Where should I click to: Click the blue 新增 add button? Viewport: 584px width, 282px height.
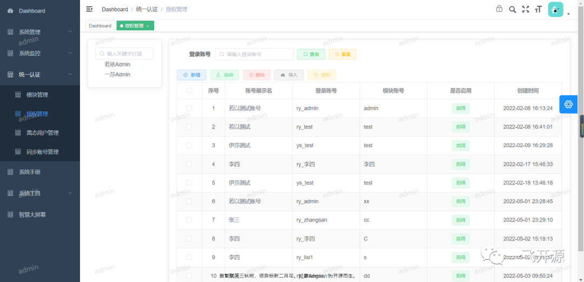(x=191, y=75)
